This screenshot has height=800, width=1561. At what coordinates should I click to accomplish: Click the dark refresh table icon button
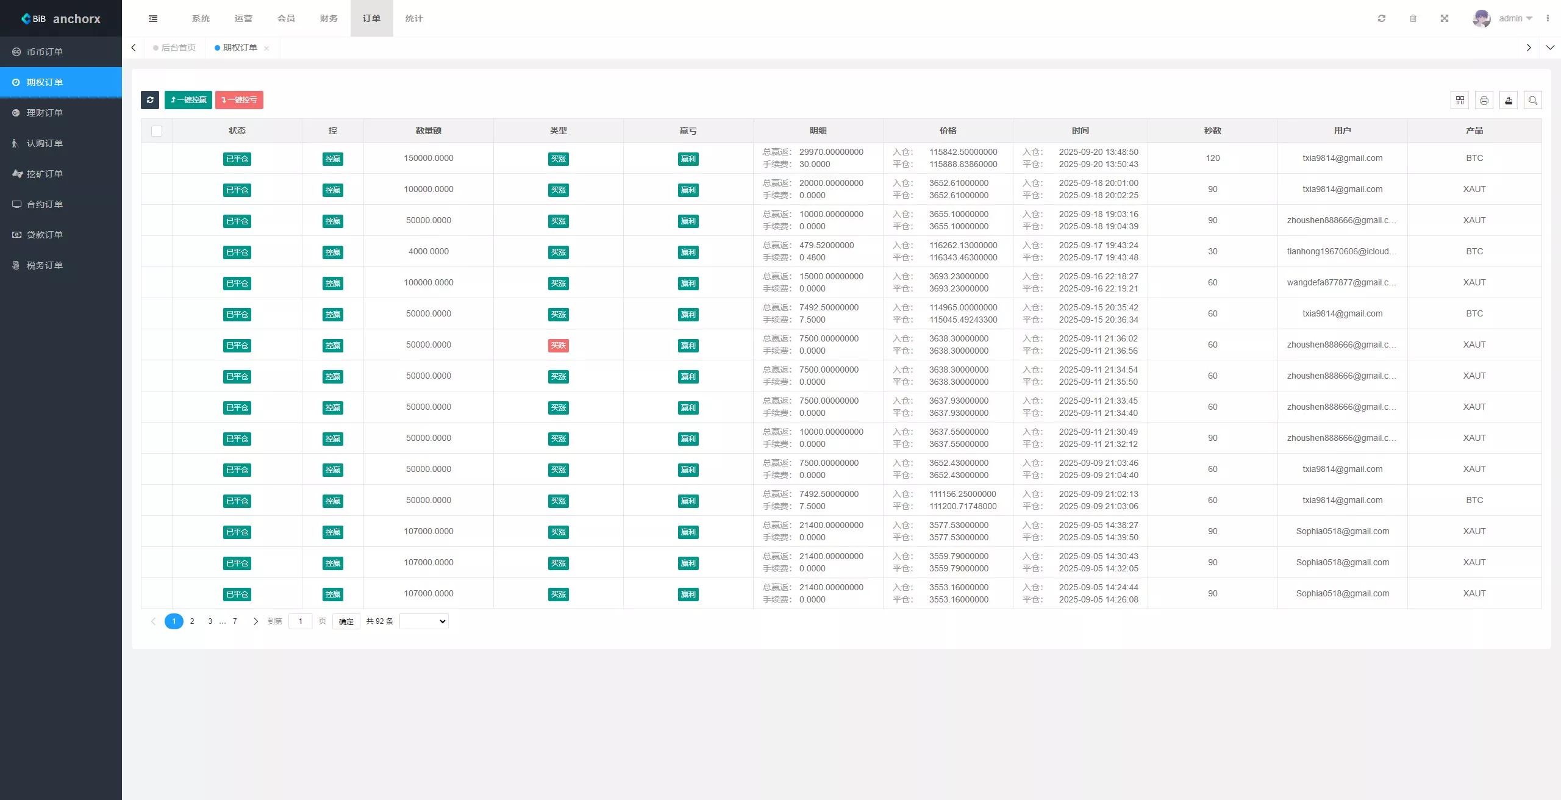(149, 100)
